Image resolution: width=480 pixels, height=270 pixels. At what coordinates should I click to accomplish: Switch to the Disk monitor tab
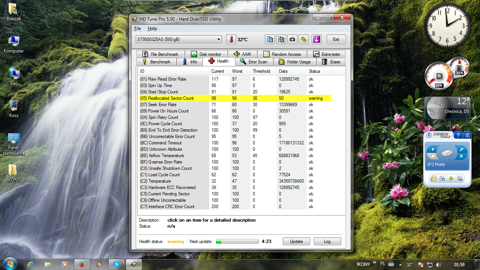point(206,54)
